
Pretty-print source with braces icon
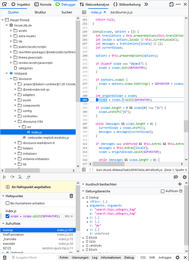click(91, 169)
